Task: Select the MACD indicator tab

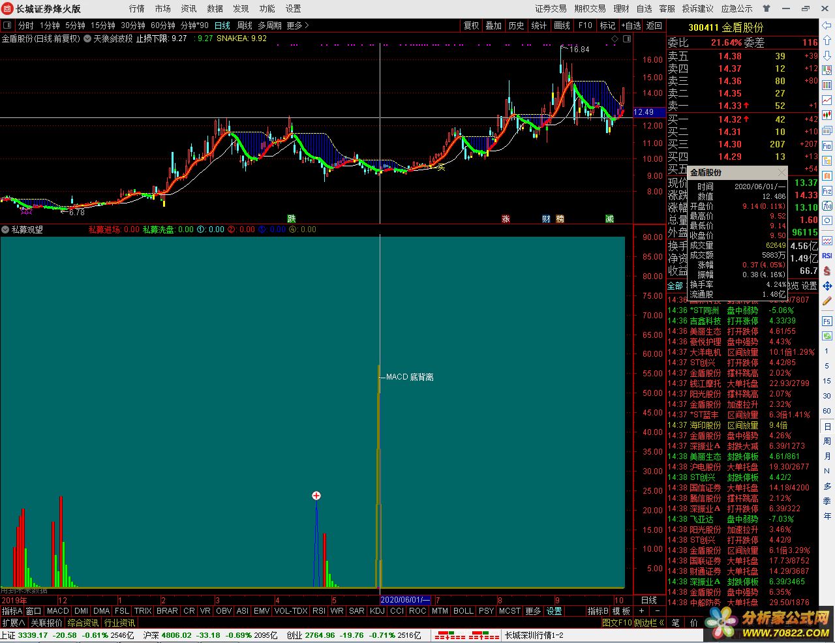Action: pos(57,611)
